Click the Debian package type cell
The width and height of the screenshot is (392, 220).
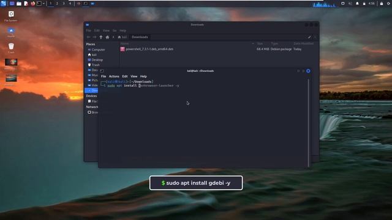pos(281,49)
